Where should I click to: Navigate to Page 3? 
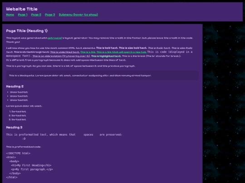50,14
